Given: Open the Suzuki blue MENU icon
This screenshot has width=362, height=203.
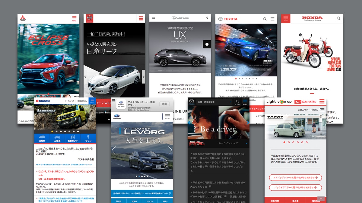Looking at the screenshot, I should coord(92,101).
